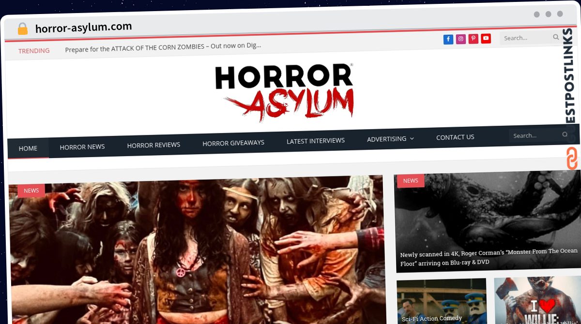The width and height of the screenshot is (581, 324).
Task: Open the Instagram social icon
Action: coord(461,39)
